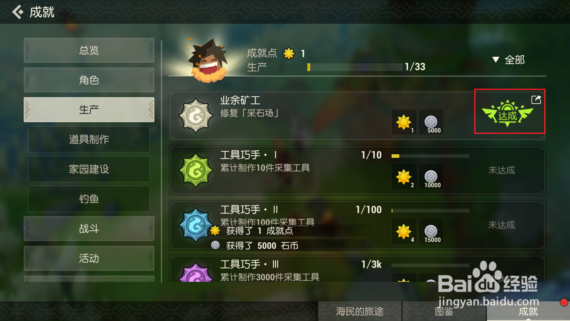570x321 pixels.
Task: Switch to the 海民的旅途 tab
Action: tap(360, 311)
